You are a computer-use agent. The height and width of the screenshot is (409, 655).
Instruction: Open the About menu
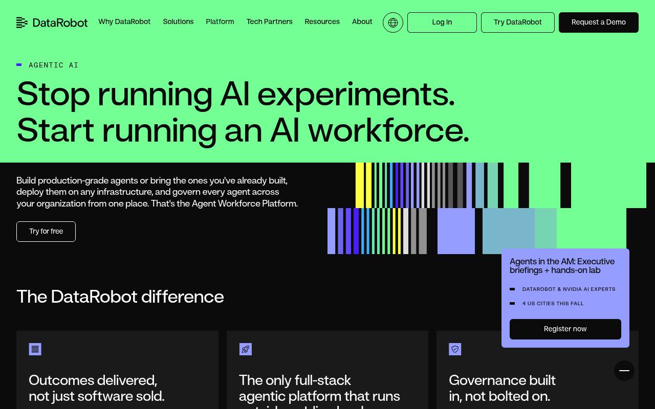coord(362,22)
